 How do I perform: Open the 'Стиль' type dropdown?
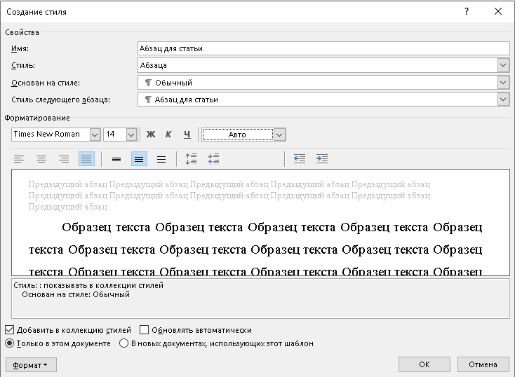coord(503,65)
